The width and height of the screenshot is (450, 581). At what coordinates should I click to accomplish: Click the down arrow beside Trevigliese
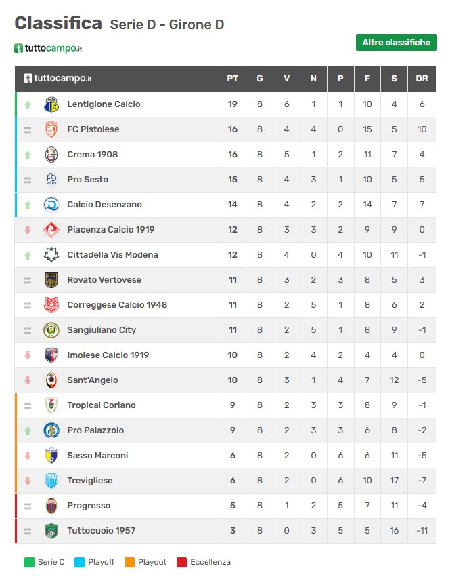point(28,481)
